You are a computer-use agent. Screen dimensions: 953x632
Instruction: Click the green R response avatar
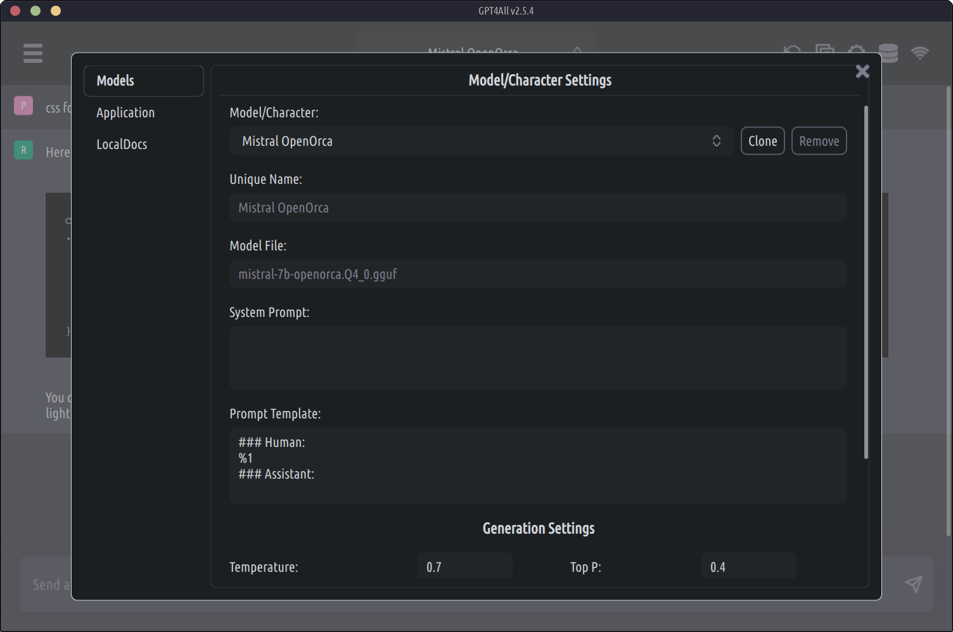[x=23, y=150]
